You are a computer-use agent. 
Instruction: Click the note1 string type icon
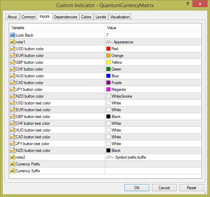point(13,42)
